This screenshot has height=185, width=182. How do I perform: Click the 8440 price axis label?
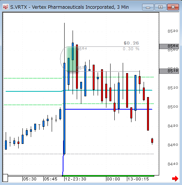pyautogui.click(x=173, y=164)
